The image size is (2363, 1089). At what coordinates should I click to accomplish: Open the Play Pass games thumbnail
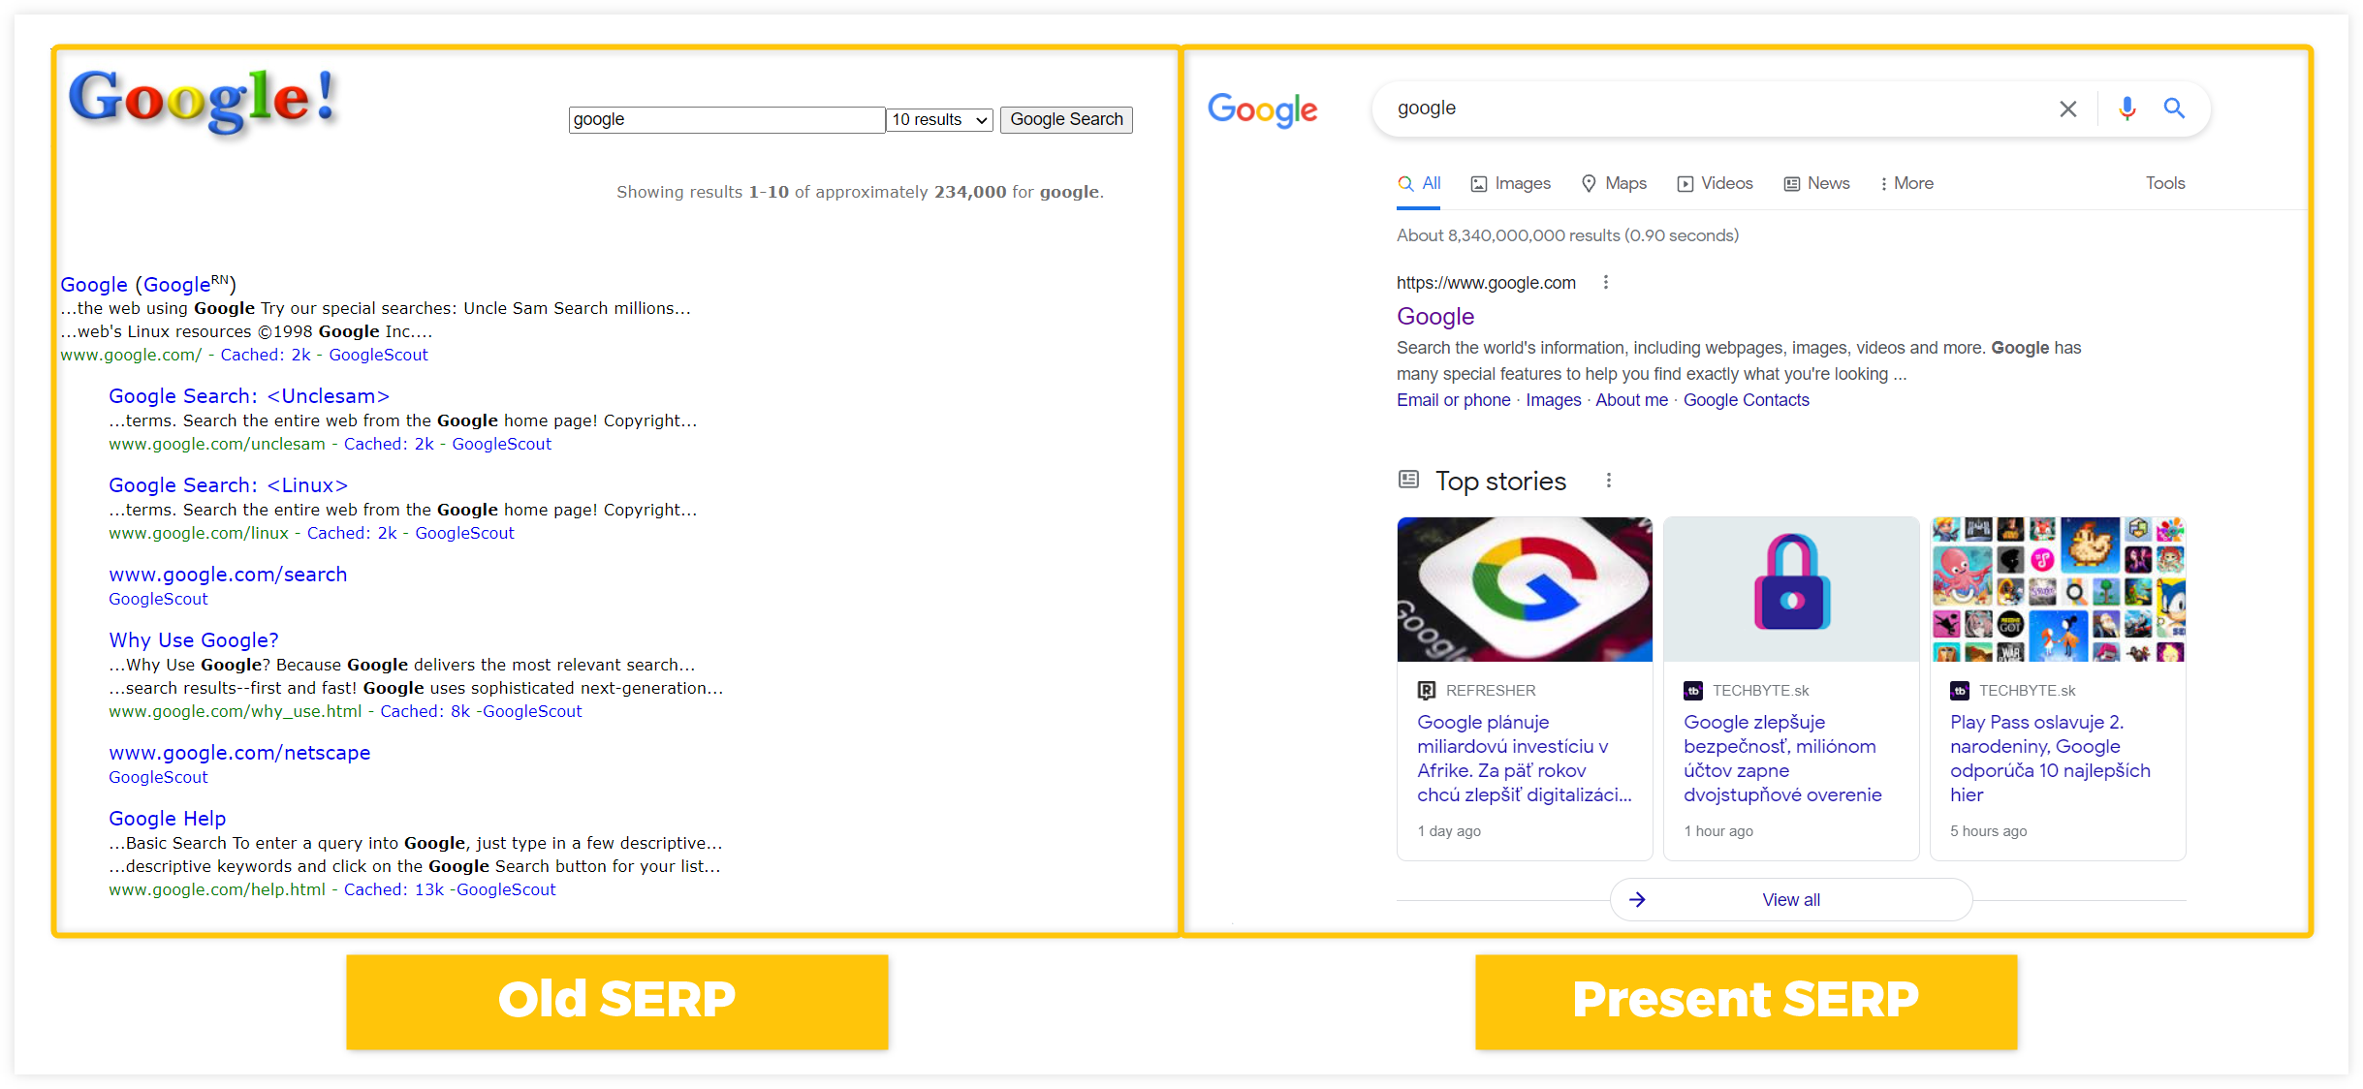pos(2058,589)
